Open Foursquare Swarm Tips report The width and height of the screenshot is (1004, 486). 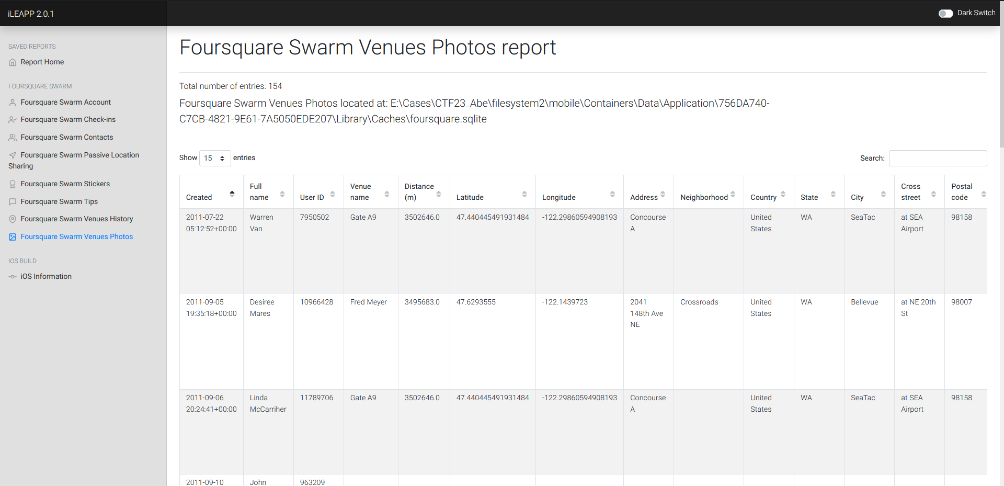click(x=59, y=201)
